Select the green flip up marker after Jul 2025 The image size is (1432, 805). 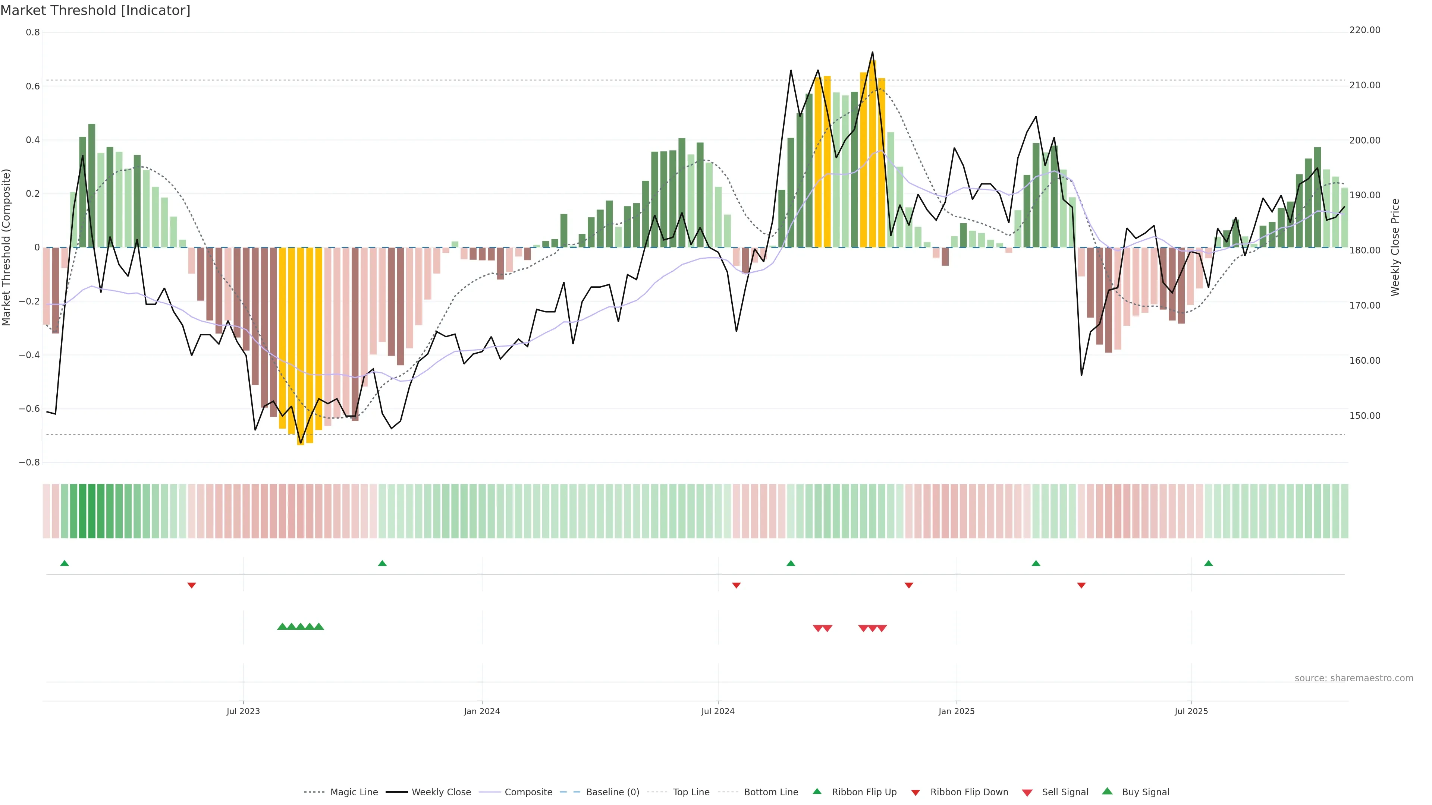[x=1208, y=563]
